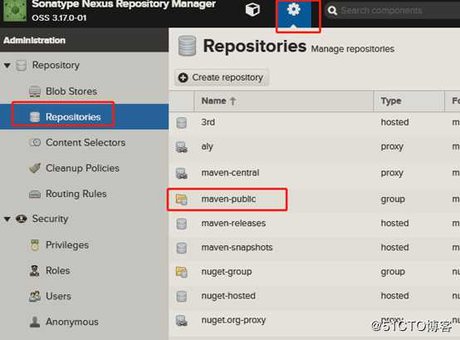Open the maven-public repository
This screenshot has height=340, width=460.
[x=228, y=199]
